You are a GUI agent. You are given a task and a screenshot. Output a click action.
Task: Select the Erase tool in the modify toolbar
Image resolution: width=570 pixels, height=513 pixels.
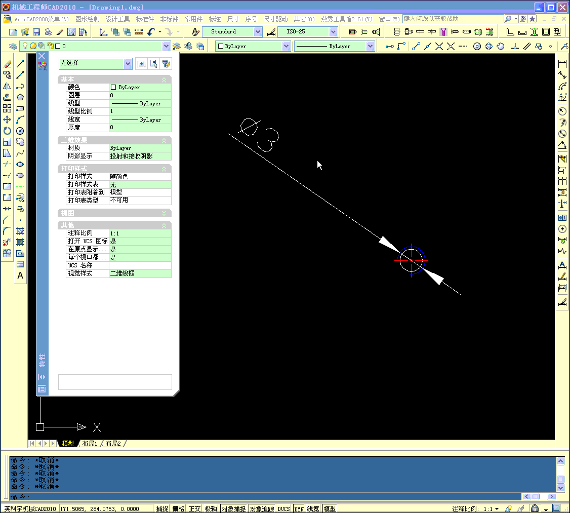7,64
